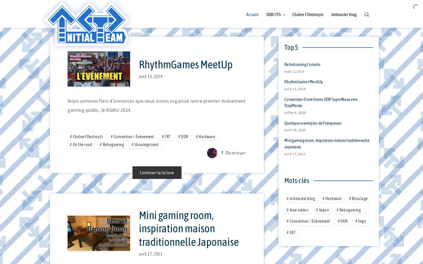This screenshot has height=264, width=423.
Task: Click F Destroyer author name
Action: pyautogui.click(x=234, y=153)
